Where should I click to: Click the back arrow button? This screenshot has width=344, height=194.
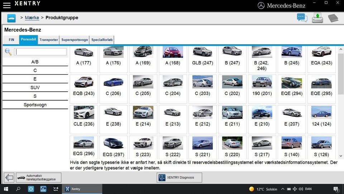[x=9, y=177]
